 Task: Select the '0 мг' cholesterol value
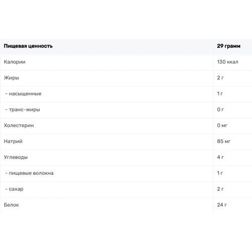click(x=222, y=125)
